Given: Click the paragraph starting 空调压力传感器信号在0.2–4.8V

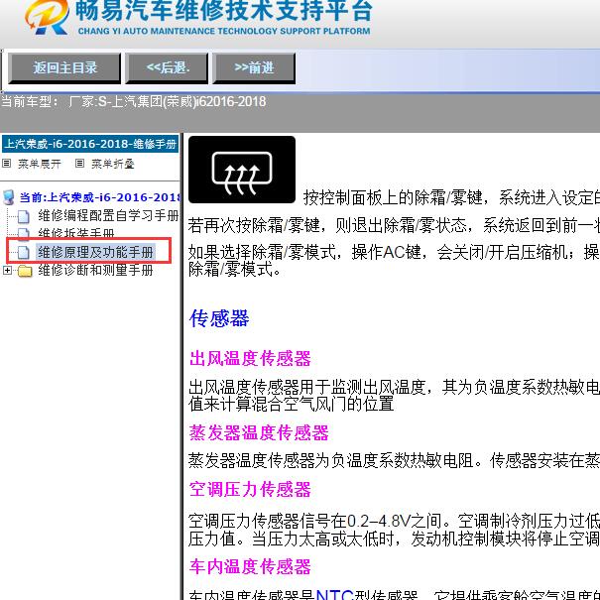Looking at the screenshot, I should [394, 530].
